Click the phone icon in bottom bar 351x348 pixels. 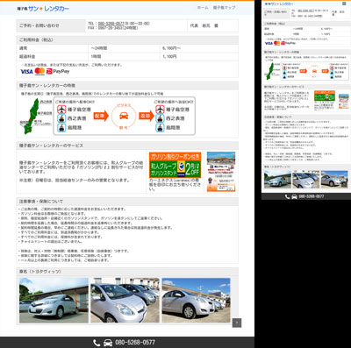pos(97,343)
